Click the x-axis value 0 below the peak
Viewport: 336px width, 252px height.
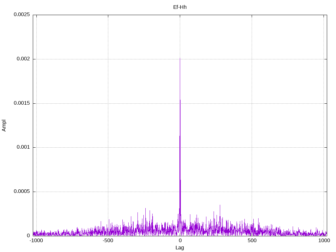[180, 241]
